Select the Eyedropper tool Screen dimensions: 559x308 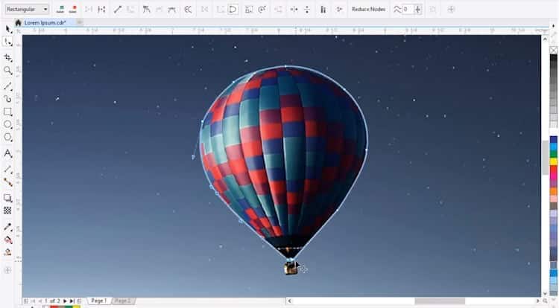tap(8, 226)
